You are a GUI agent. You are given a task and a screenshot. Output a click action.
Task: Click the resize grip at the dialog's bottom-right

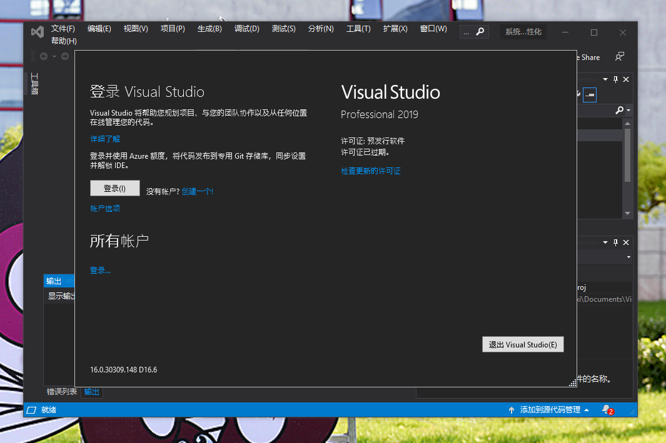573,382
